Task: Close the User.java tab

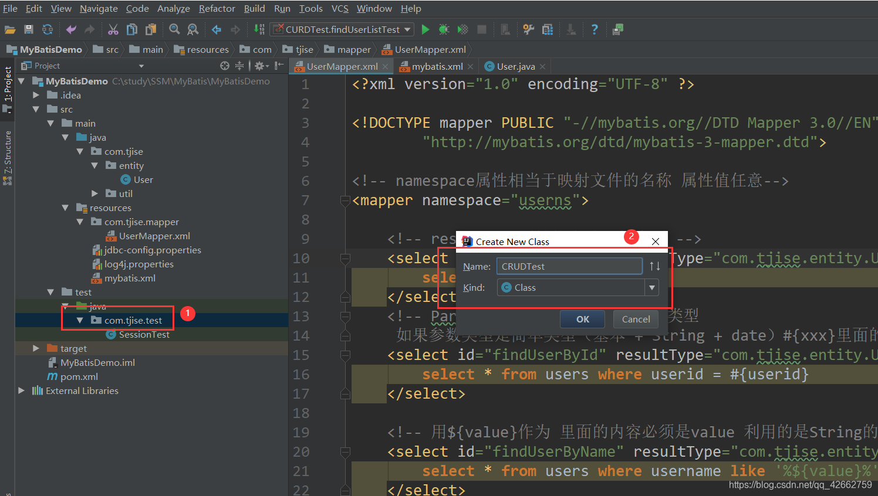Action: [542, 67]
